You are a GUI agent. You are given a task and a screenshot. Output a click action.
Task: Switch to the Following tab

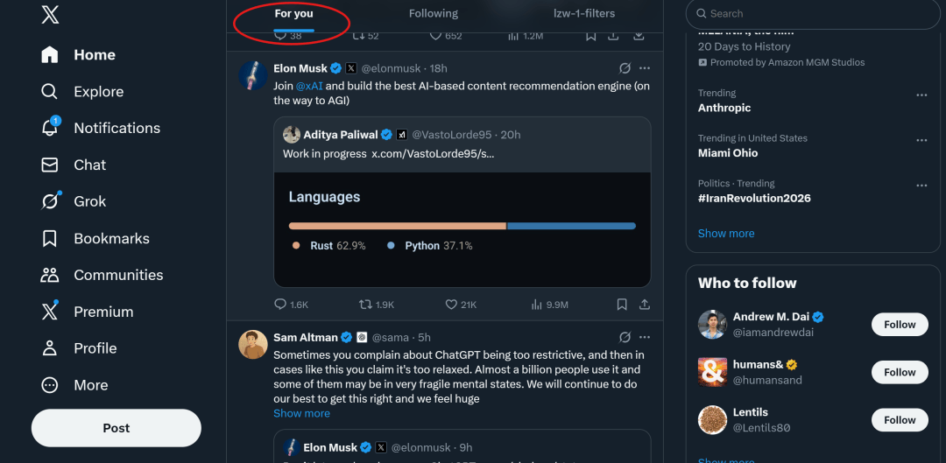tap(433, 14)
